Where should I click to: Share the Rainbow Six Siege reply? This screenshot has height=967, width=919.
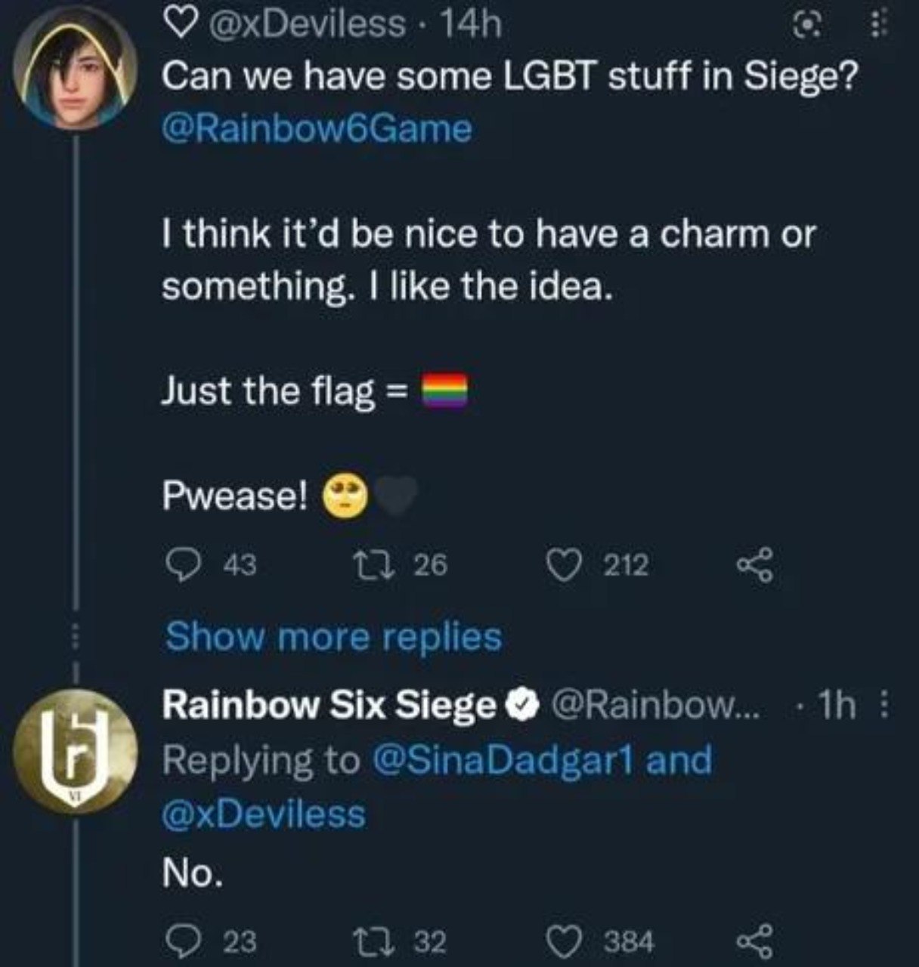(755, 941)
